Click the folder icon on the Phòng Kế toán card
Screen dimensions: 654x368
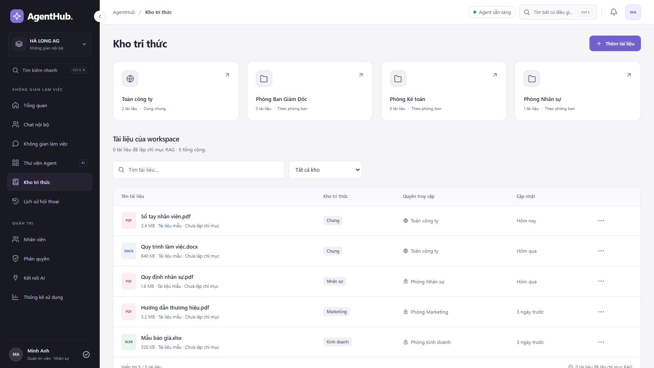click(398, 79)
